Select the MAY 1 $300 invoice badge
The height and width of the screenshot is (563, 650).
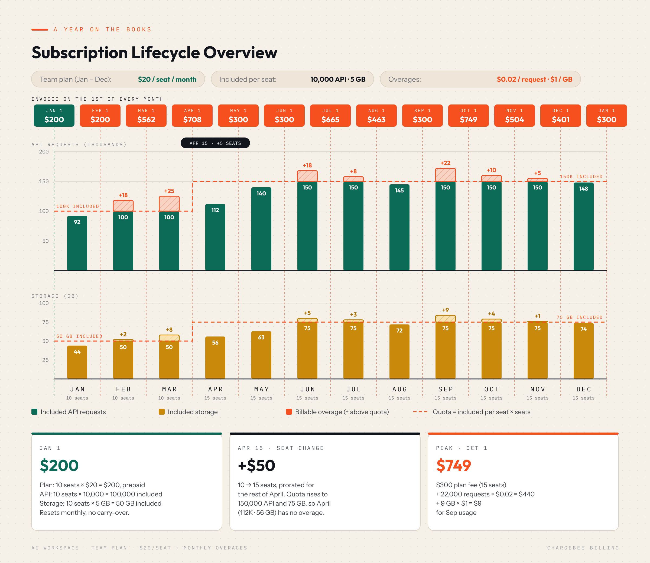(x=238, y=116)
